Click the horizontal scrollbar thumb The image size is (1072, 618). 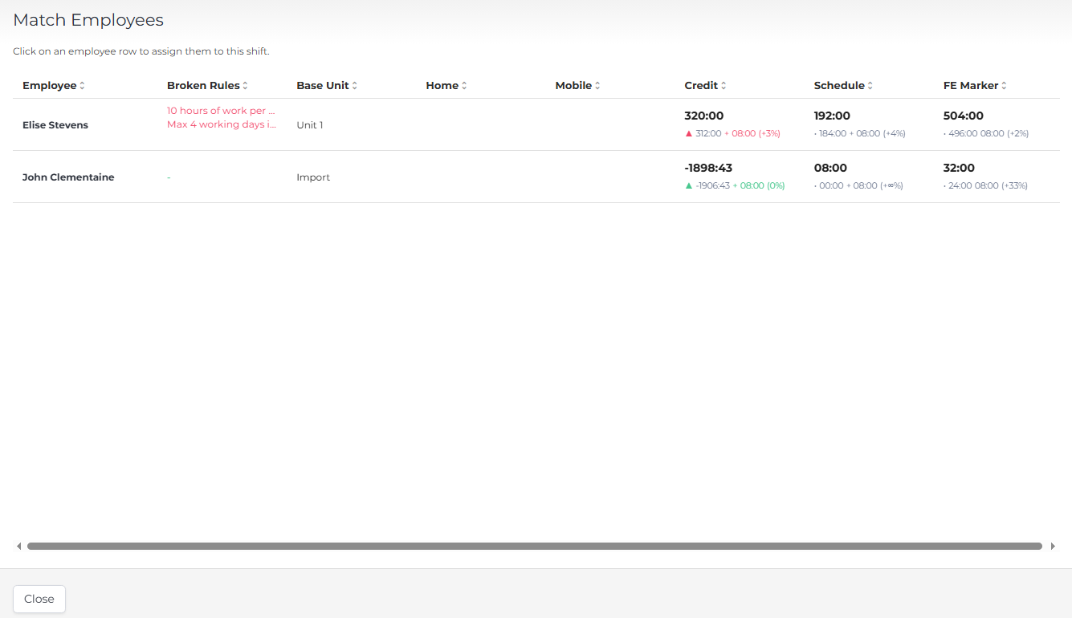[x=534, y=547]
